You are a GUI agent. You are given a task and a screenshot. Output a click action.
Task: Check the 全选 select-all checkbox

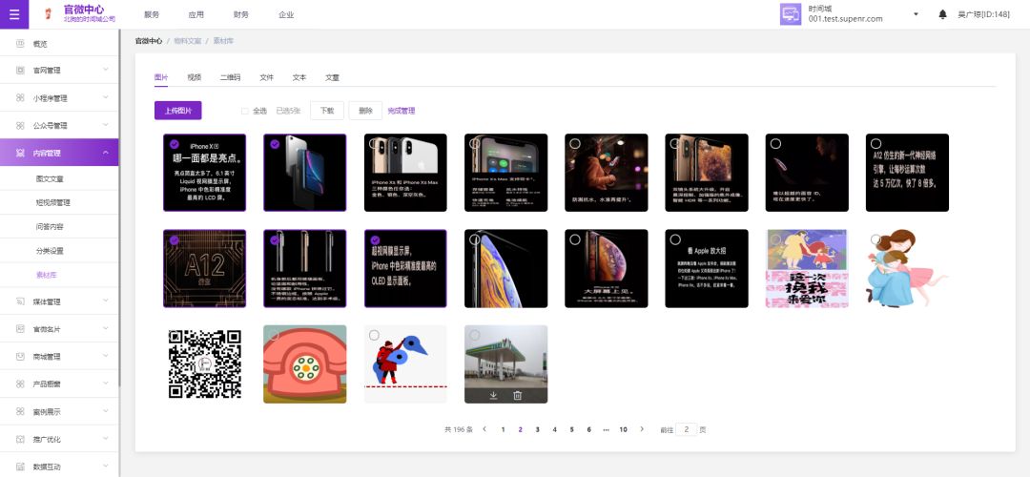[245, 111]
